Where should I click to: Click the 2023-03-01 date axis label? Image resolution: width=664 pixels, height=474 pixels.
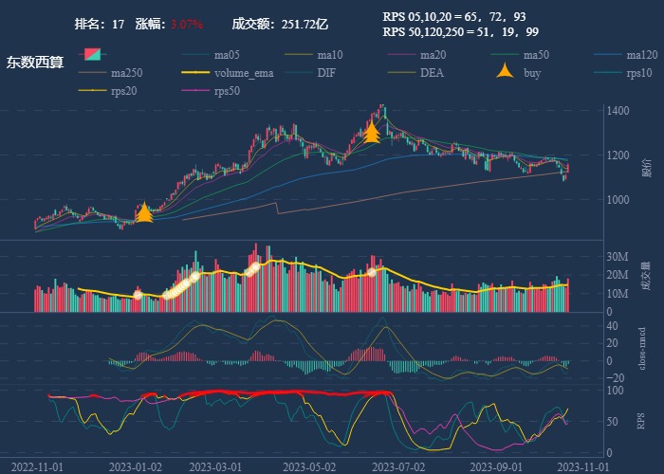[x=216, y=466]
